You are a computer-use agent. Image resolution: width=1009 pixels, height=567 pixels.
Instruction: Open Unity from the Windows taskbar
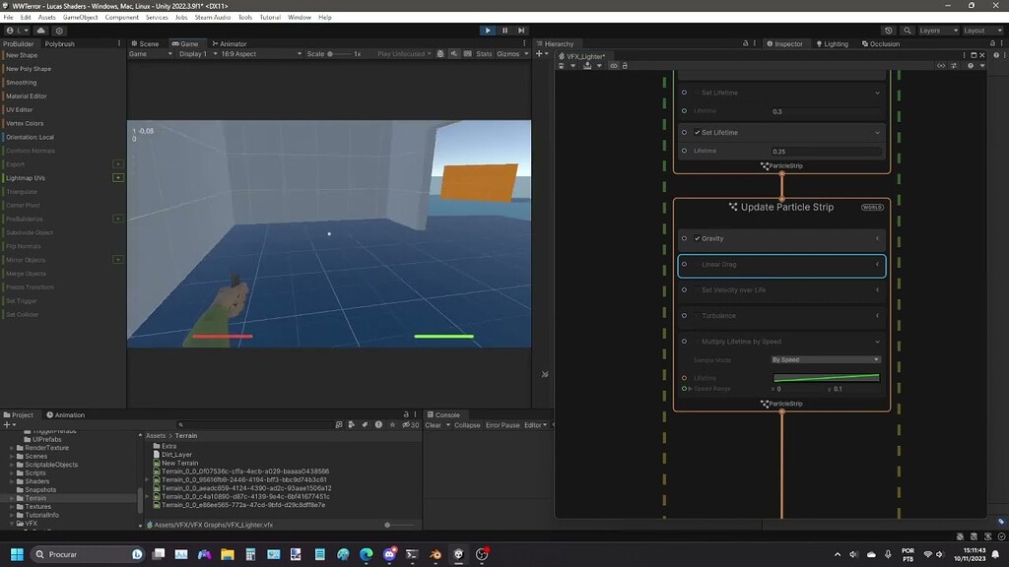coord(460,554)
